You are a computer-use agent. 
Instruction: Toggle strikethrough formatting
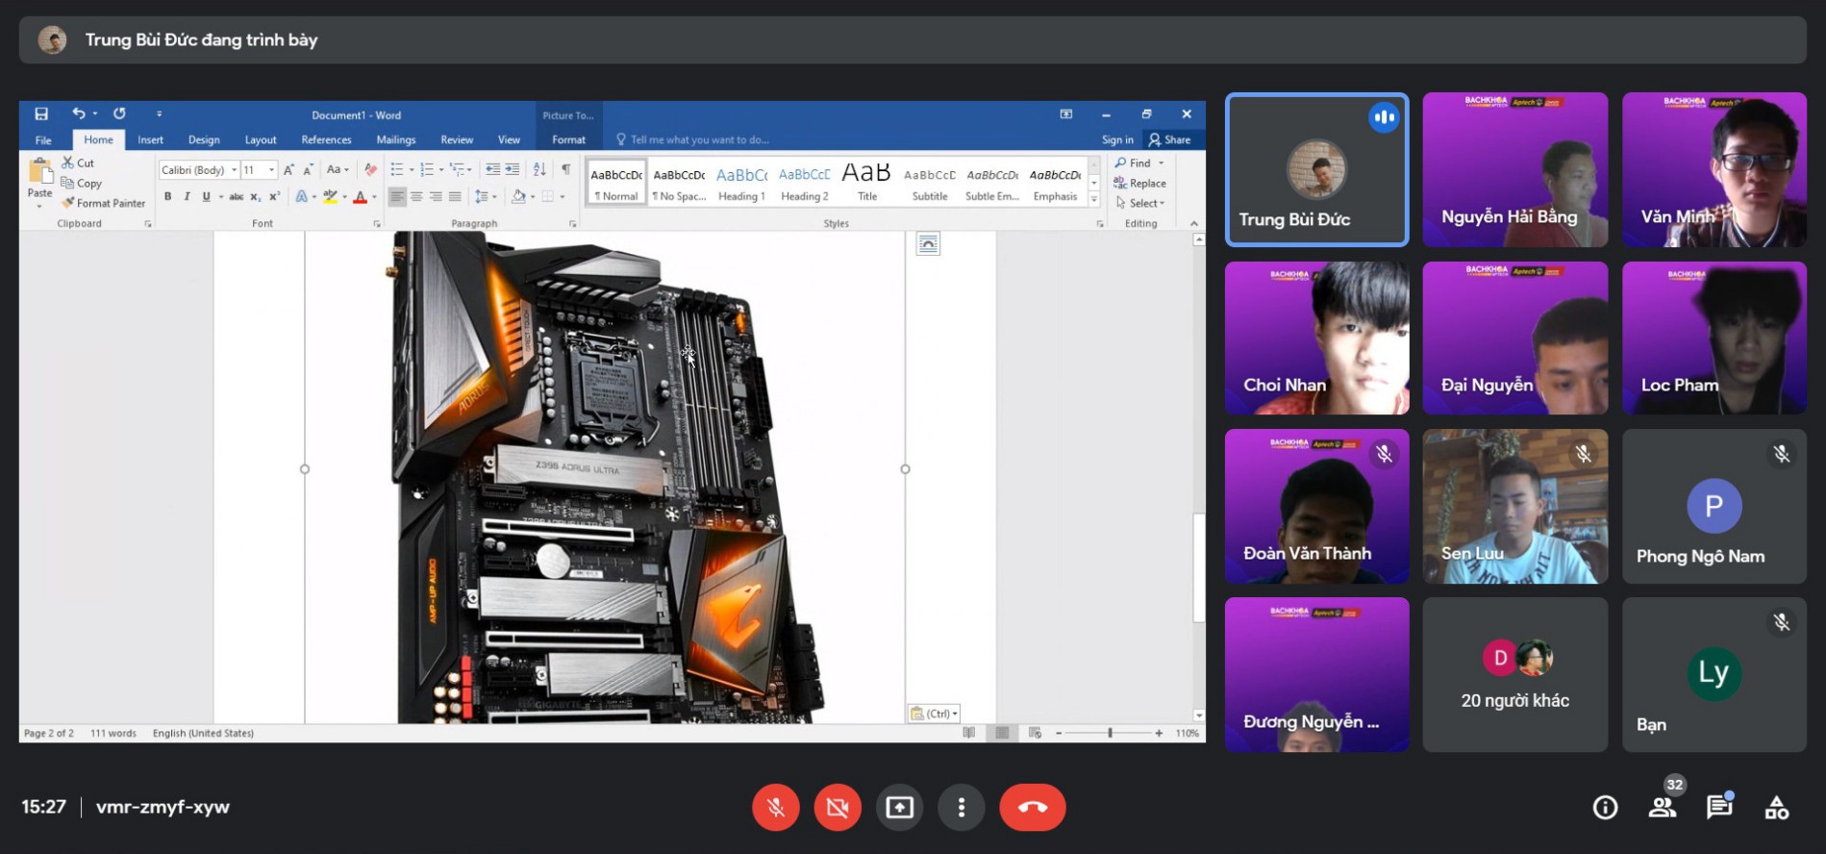(236, 196)
